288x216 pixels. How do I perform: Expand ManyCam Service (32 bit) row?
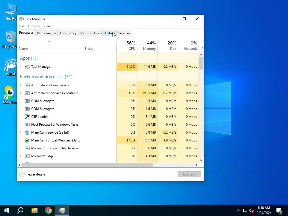[21, 132]
